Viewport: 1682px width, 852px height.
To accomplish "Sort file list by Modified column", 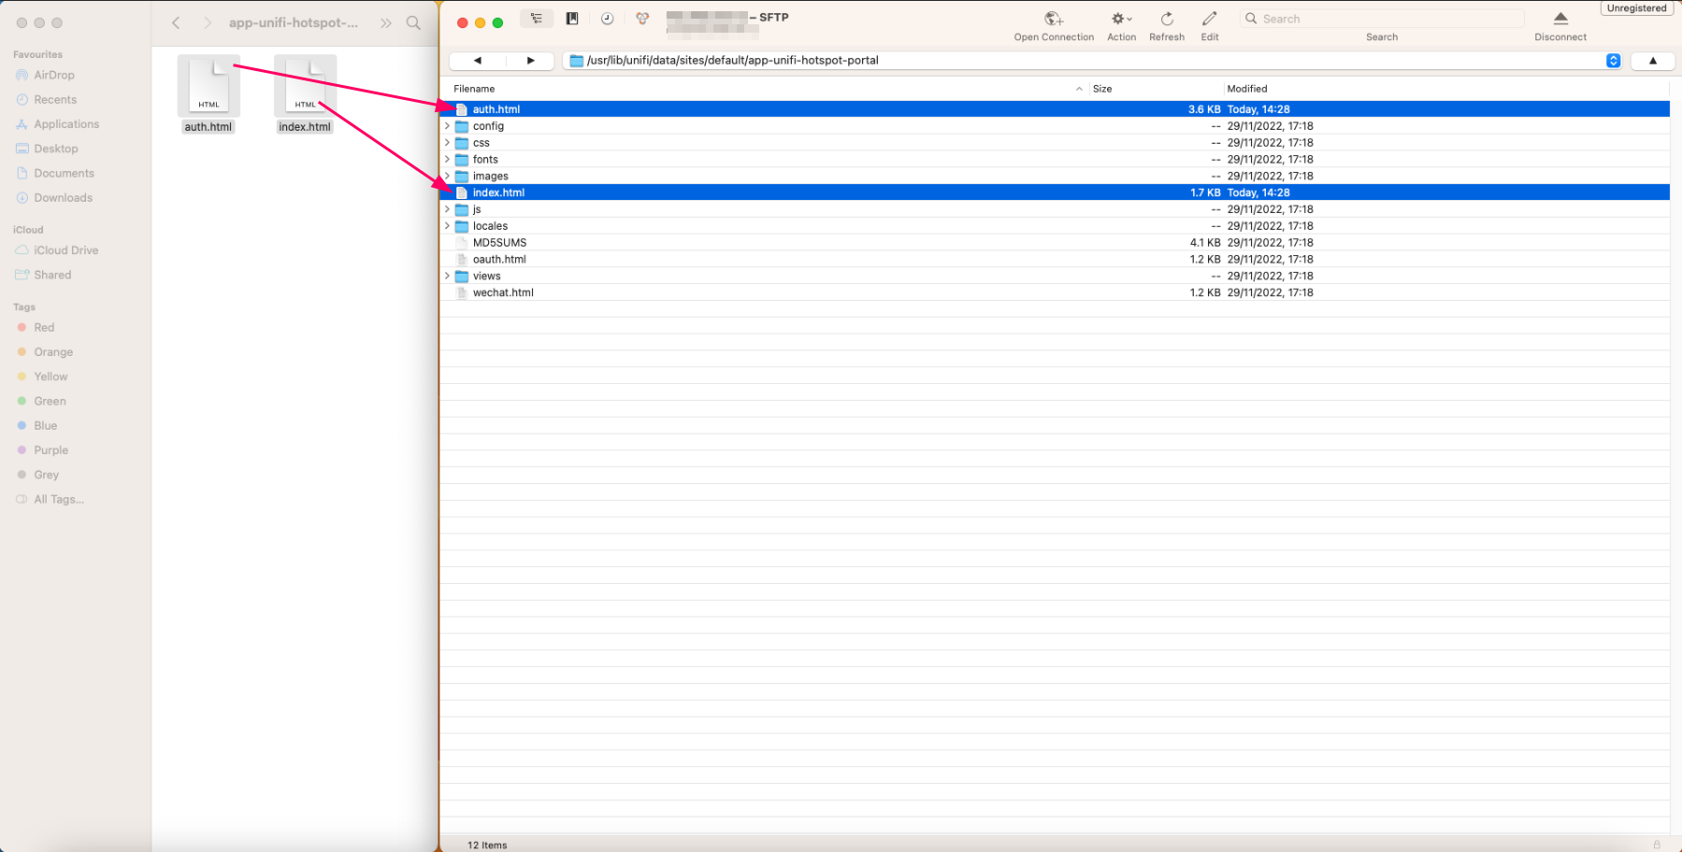I will [x=1247, y=89].
